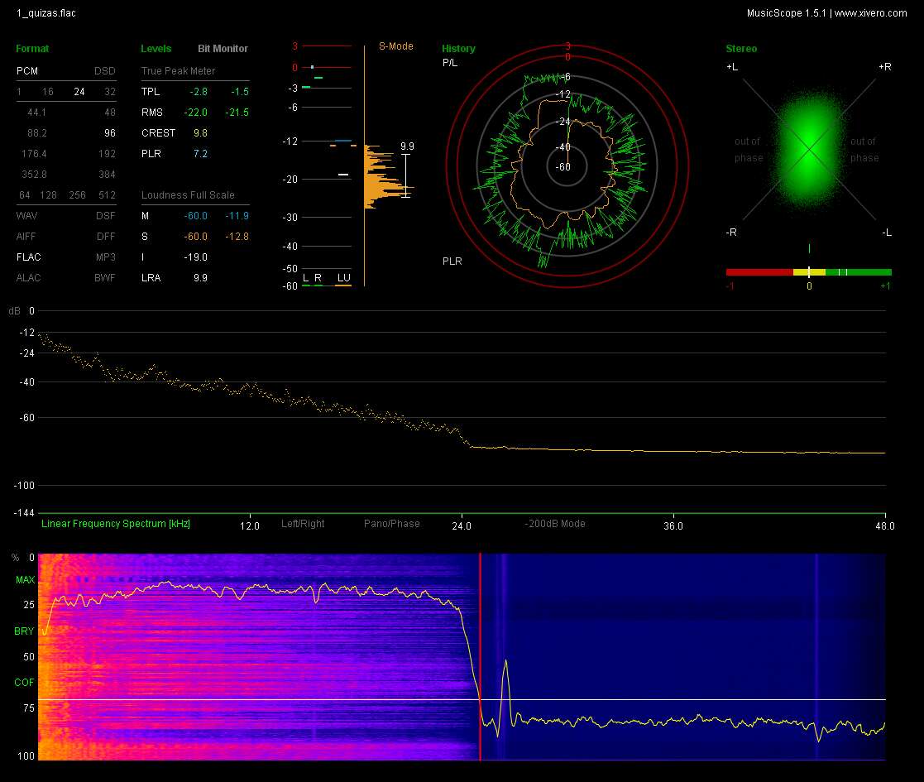Viewport: 924px width, 782px height.
Task: Select the Levels heading
Action: [156, 49]
